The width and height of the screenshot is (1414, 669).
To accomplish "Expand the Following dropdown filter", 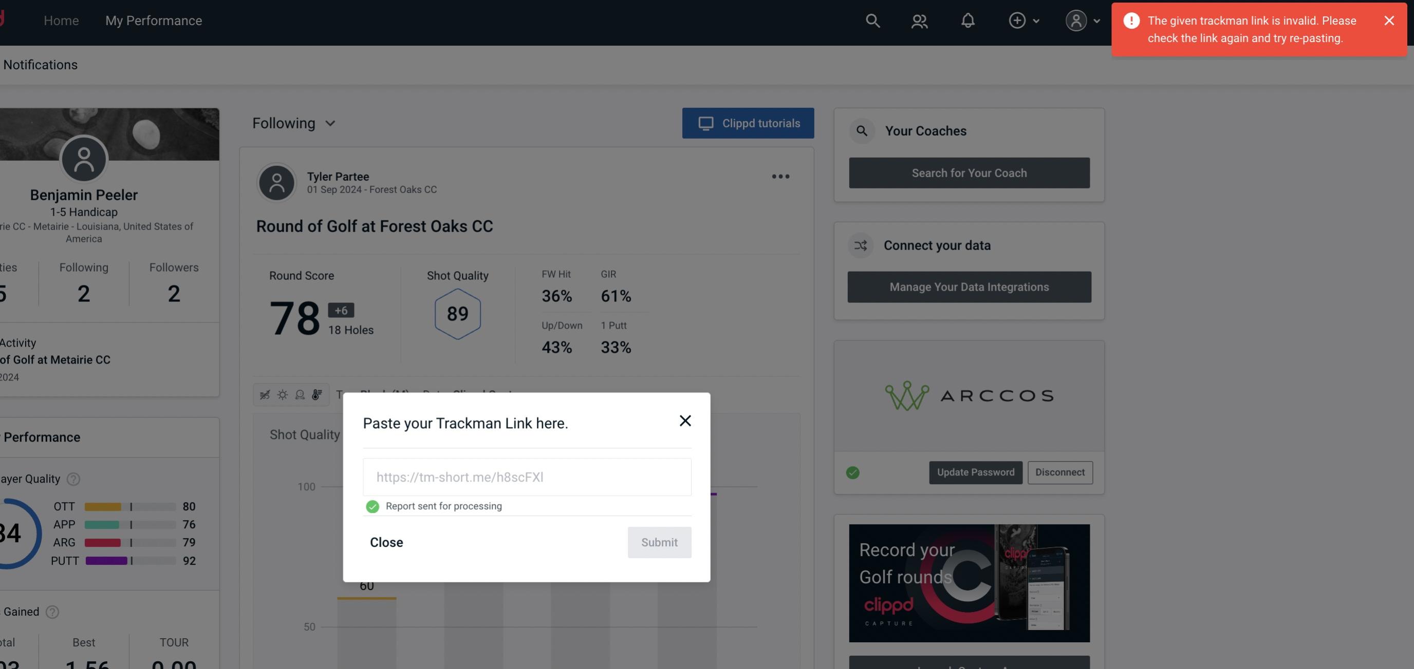I will click(294, 123).
